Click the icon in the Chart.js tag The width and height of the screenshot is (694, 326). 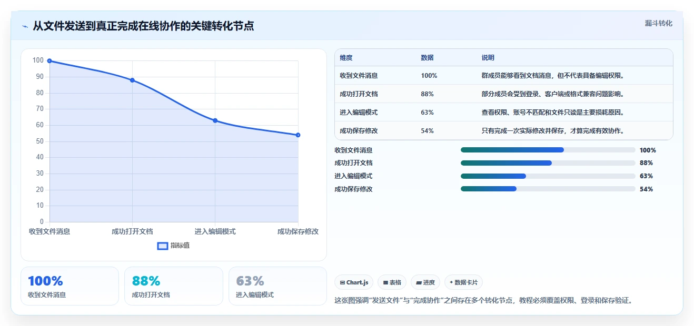(342, 282)
